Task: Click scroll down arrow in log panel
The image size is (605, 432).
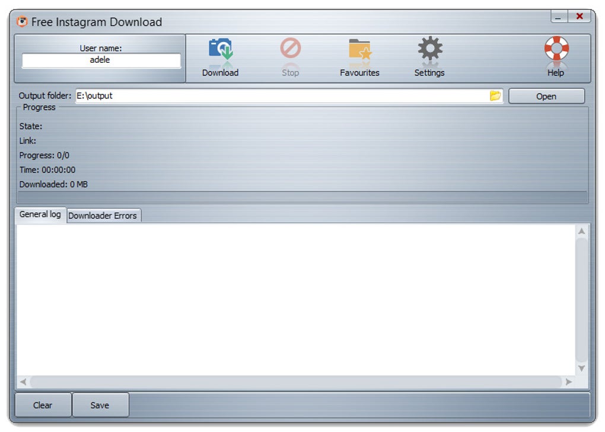Action: (581, 369)
